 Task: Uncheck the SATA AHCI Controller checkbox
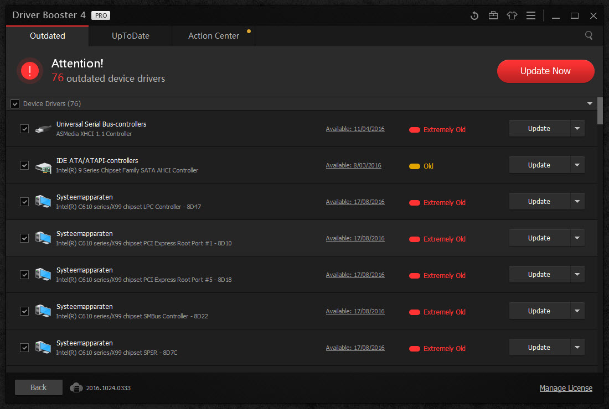point(24,165)
